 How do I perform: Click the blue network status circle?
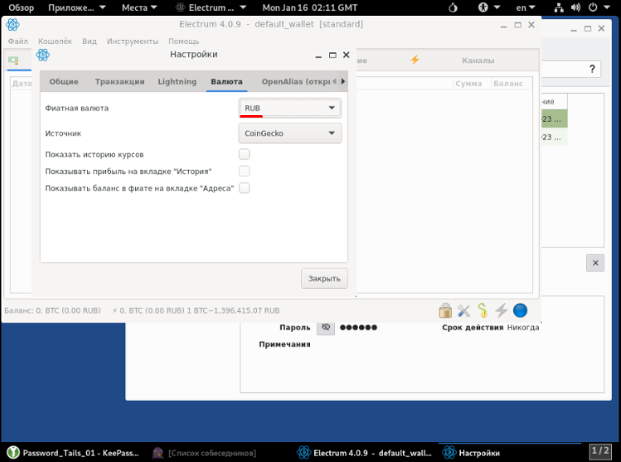(520, 310)
